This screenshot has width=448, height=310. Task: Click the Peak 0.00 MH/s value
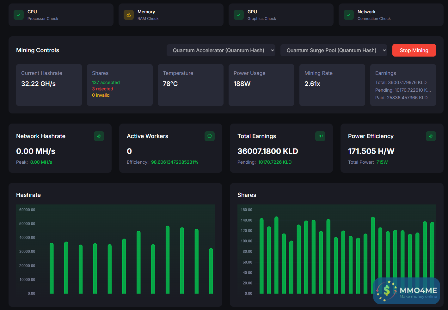(41, 162)
